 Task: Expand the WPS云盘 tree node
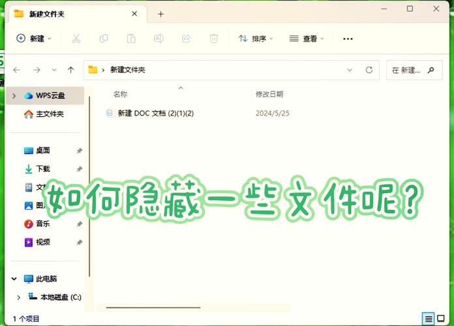(x=14, y=96)
